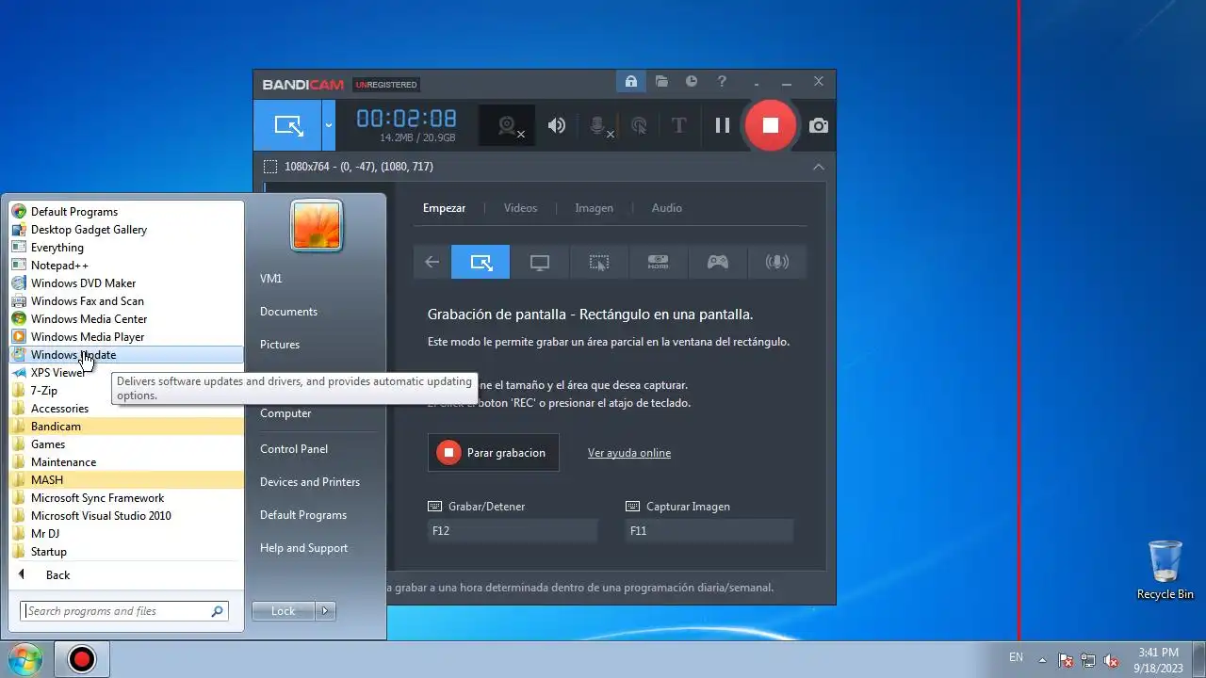Open Recycle Bin desktop icon
The image size is (1206, 678).
click(1165, 570)
